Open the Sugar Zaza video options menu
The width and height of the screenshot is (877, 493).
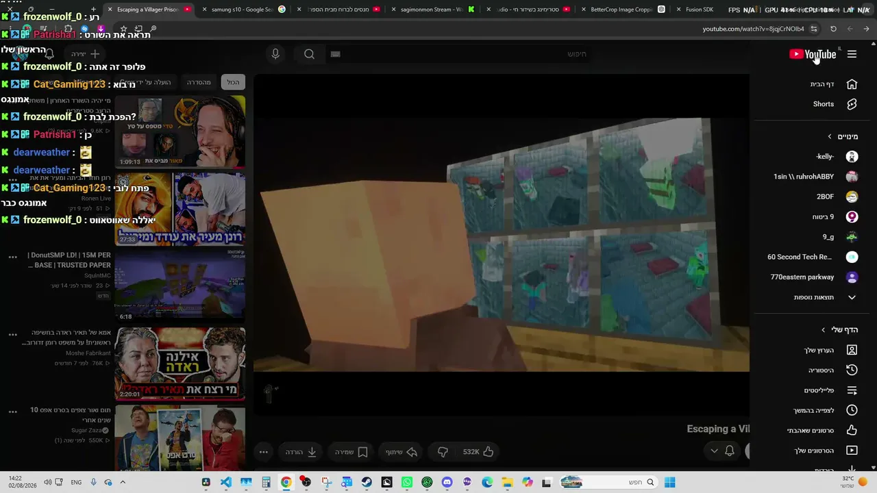12,412
